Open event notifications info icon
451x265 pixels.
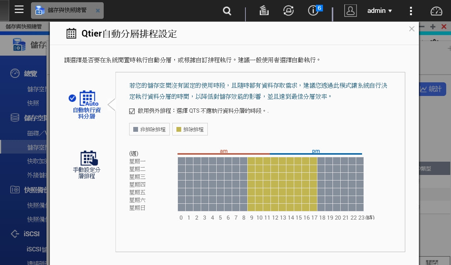pyautogui.click(x=313, y=11)
